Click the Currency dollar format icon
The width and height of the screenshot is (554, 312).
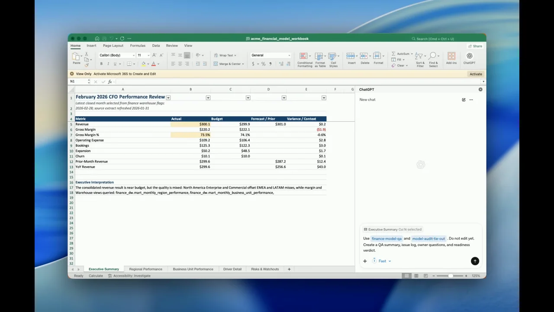(253, 64)
